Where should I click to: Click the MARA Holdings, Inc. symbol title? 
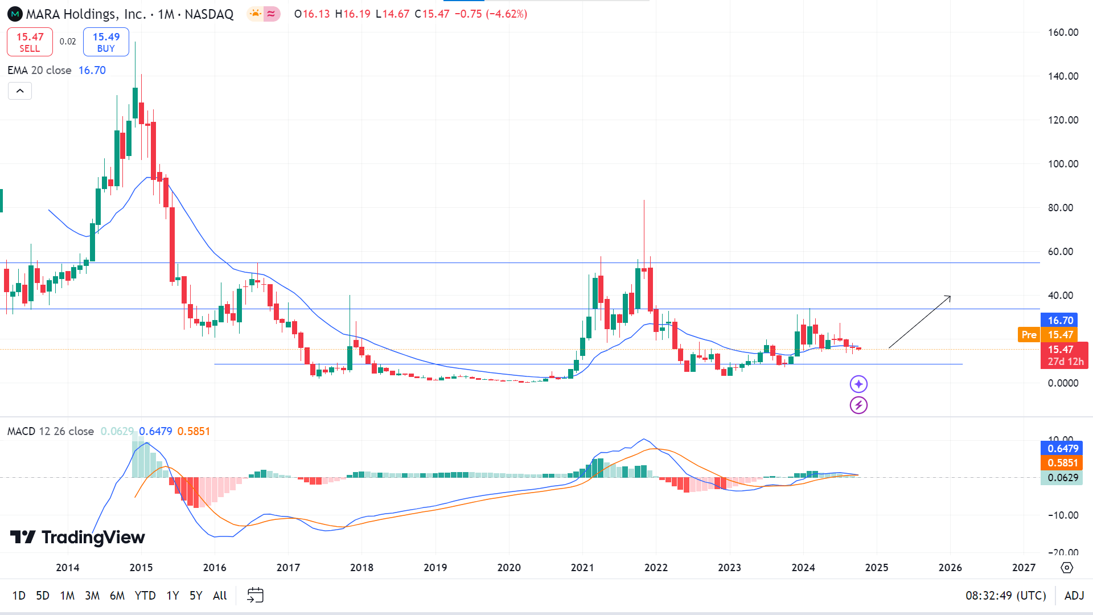tap(86, 14)
